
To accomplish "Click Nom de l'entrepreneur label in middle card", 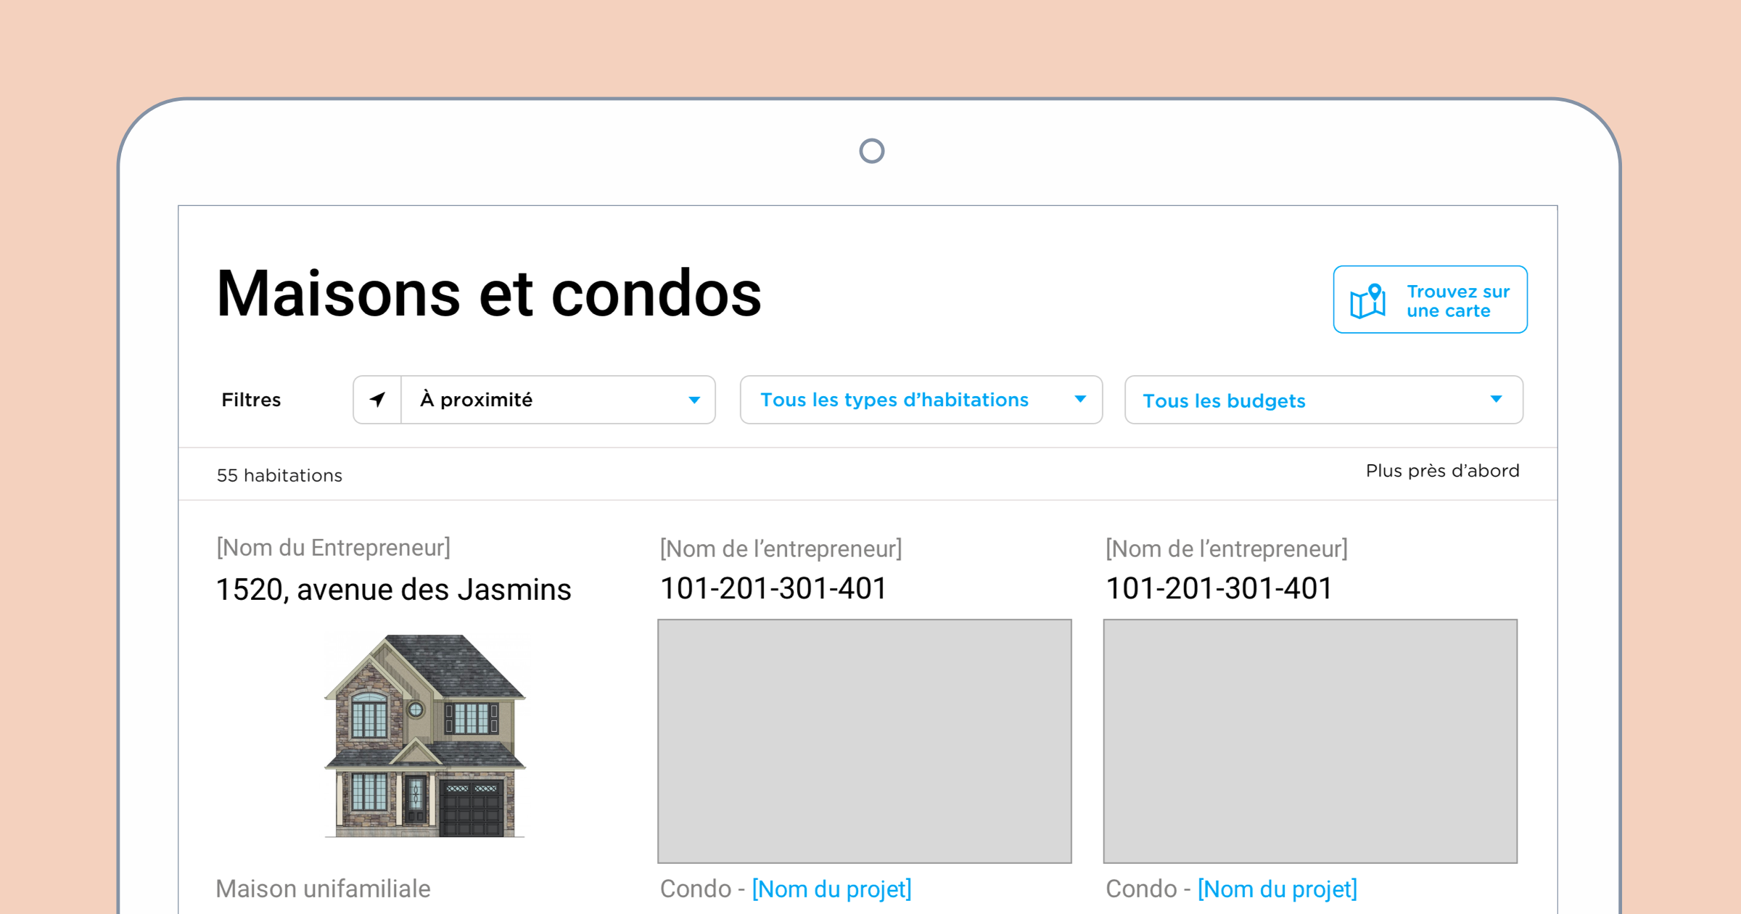I will pyautogui.click(x=781, y=549).
